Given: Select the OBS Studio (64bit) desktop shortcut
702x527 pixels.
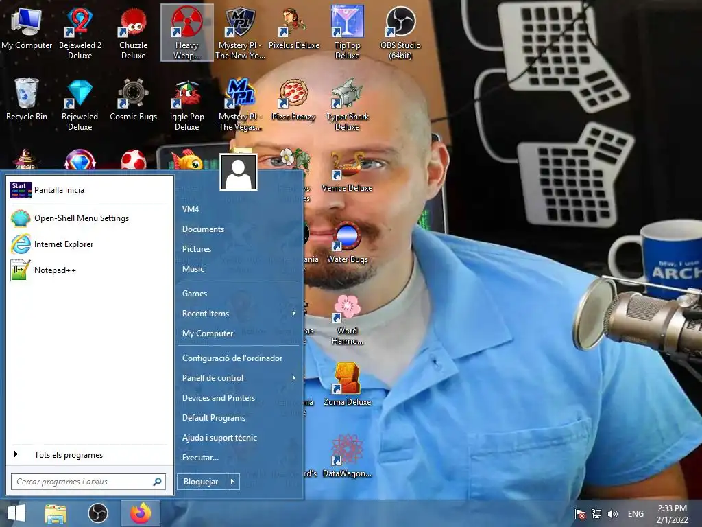Looking at the screenshot, I should pyautogui.click(x=400, y=33).
